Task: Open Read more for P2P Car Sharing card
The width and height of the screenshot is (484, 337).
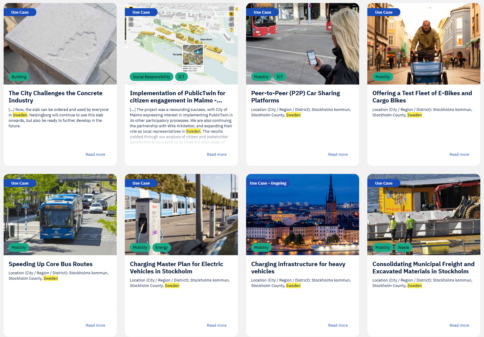Action: (x=338, y=155)
